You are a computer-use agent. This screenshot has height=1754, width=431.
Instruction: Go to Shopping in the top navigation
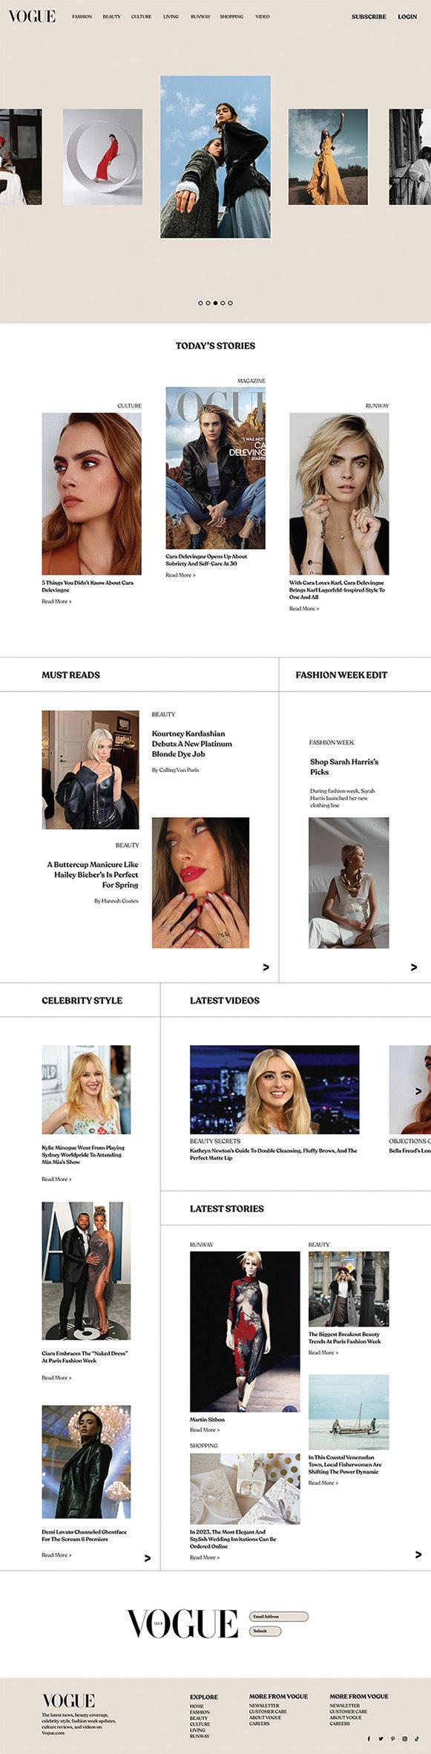231,16
